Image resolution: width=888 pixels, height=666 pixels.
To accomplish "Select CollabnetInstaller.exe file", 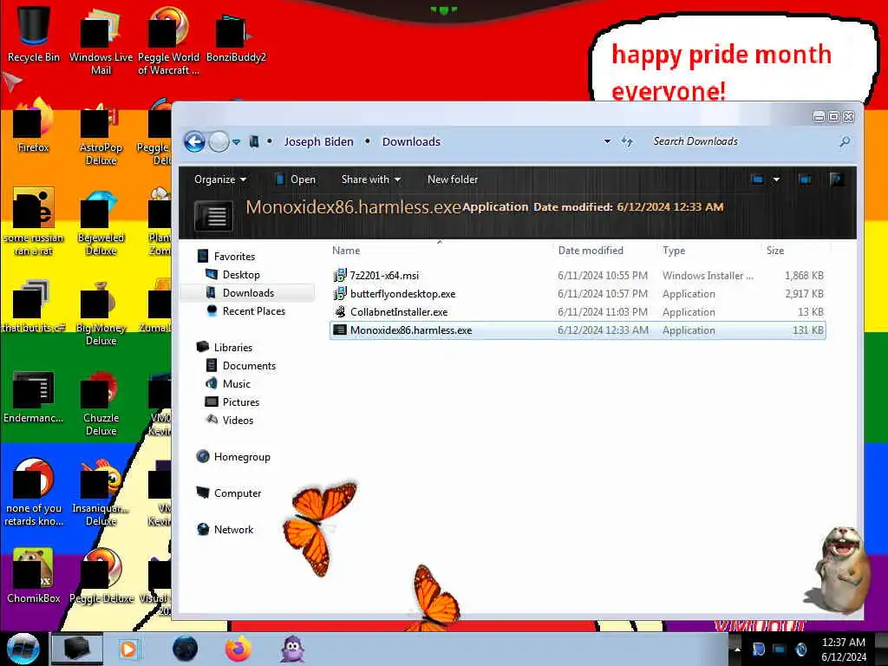I will pyautogui.click(x=578, y=312).
